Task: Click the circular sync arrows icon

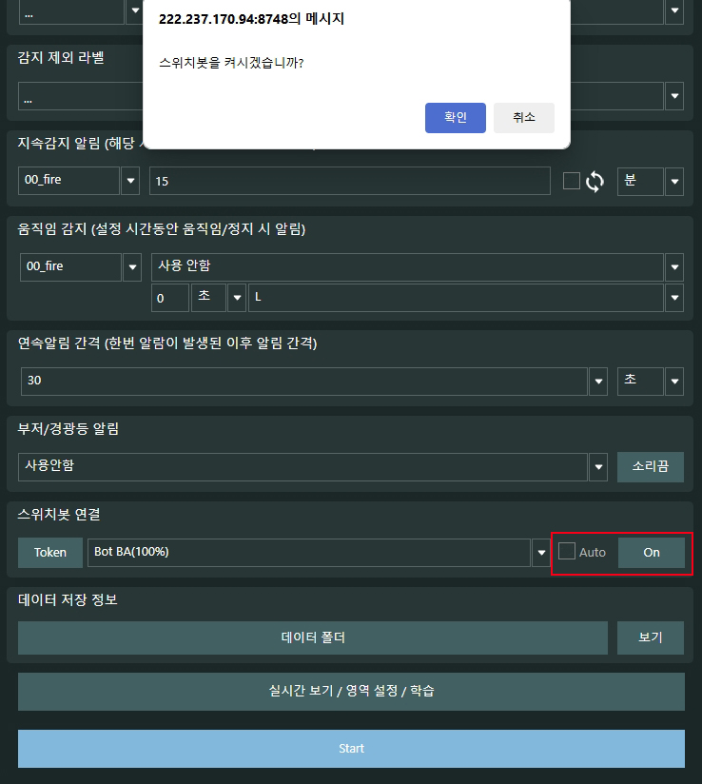Action: [x=595, y=182]
